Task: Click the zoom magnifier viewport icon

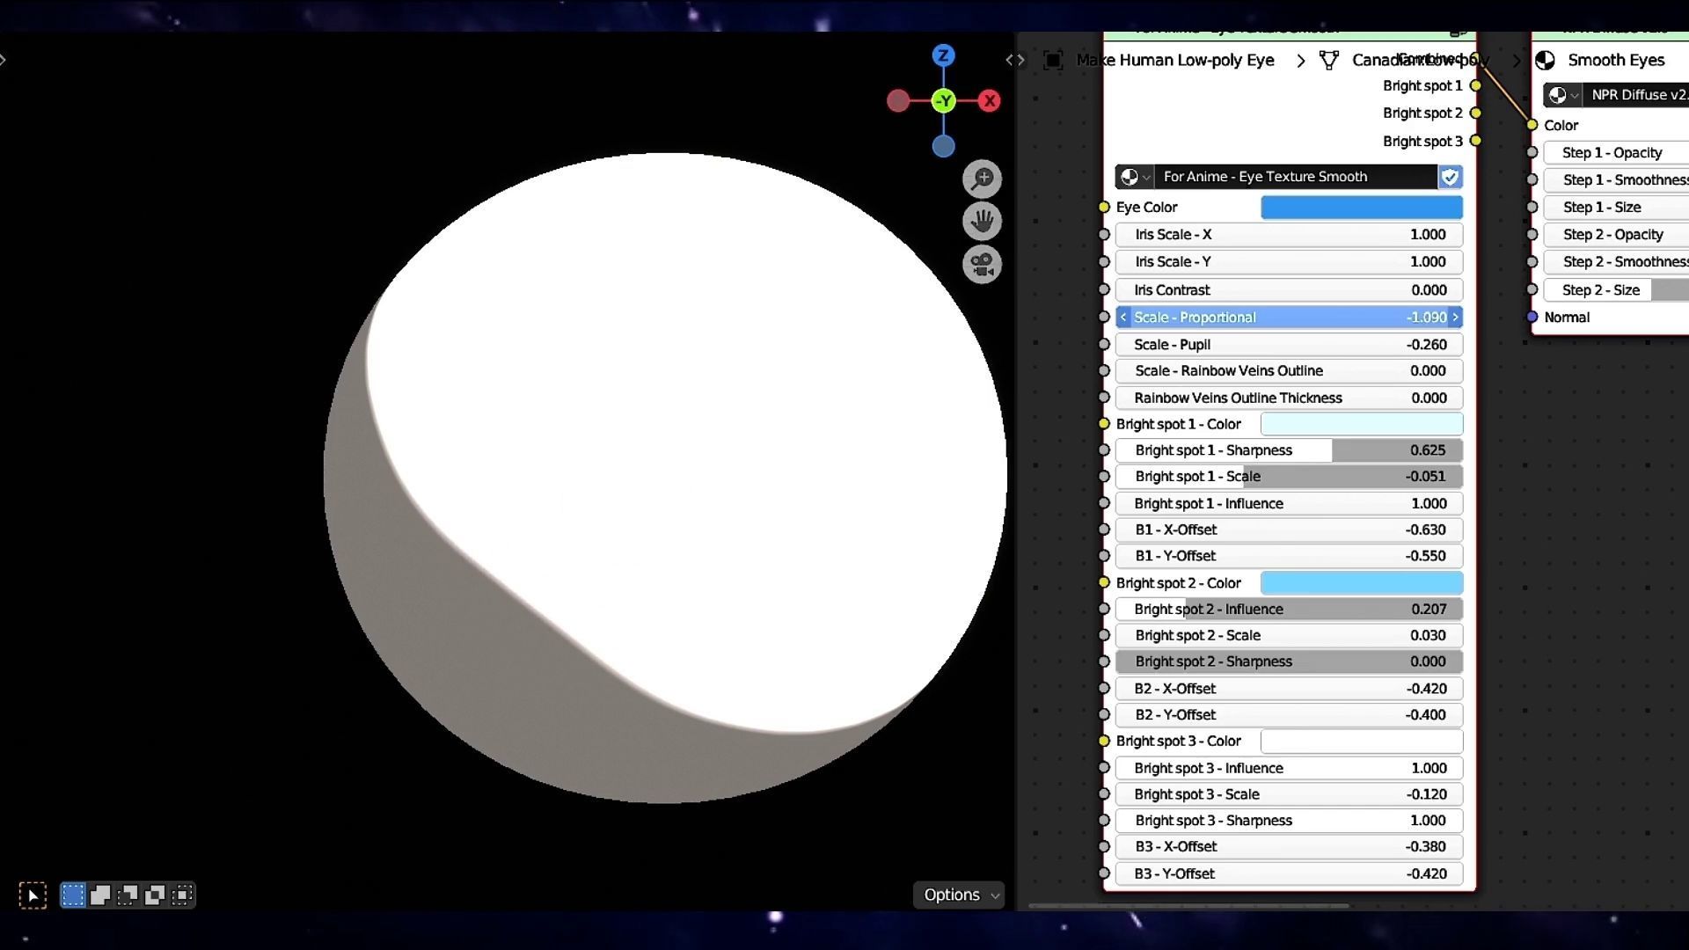Action: point(982,179)
